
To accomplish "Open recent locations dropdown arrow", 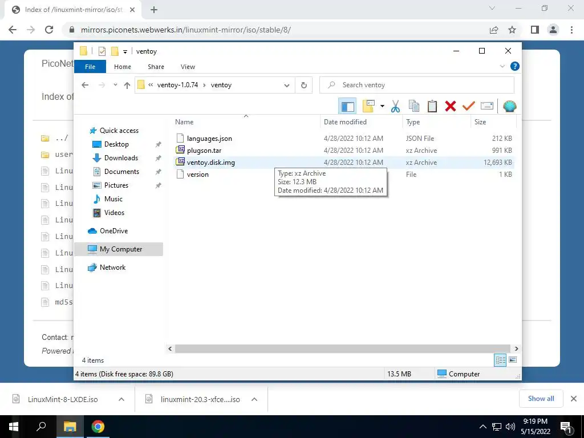I will click(x=115, y=85).
